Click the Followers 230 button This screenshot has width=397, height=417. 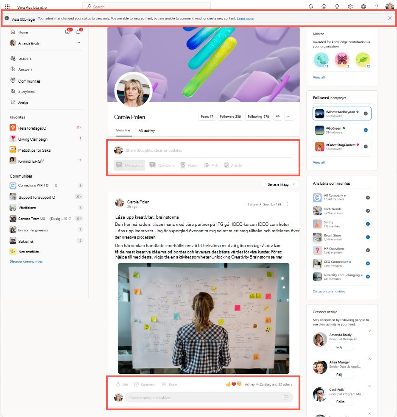click(x=230, y=117)
